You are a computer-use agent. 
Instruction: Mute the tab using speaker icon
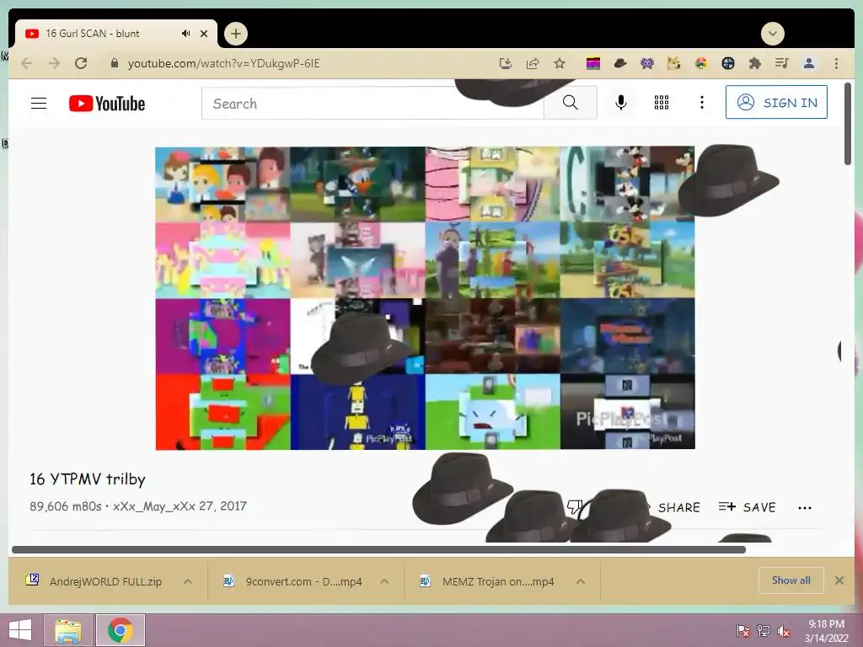(186, 34)
